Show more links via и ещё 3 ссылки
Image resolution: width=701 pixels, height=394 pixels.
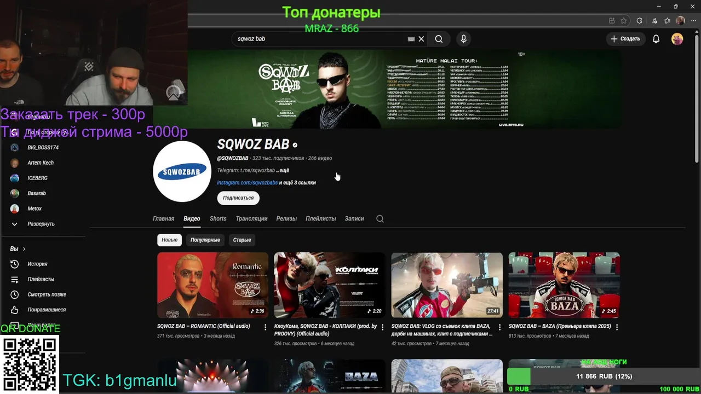297,183
